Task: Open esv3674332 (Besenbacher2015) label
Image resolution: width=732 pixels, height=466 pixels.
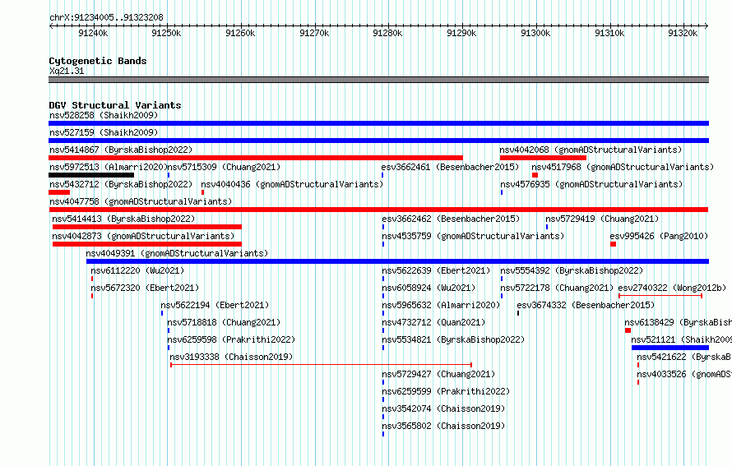Action: pos(586,305)
